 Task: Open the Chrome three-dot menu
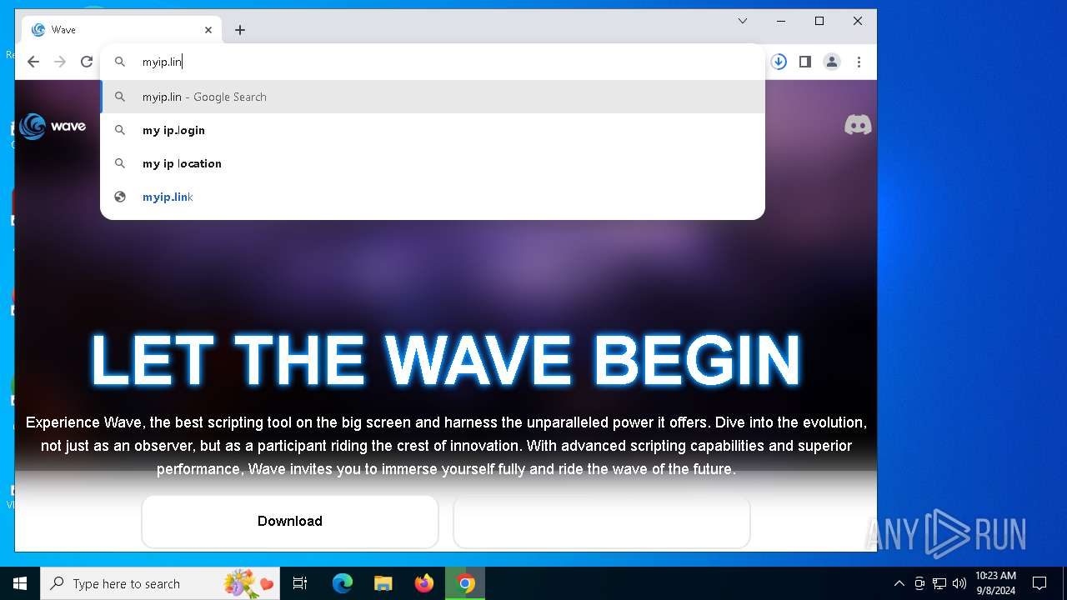pyautogui.click(x=859, y=62)
